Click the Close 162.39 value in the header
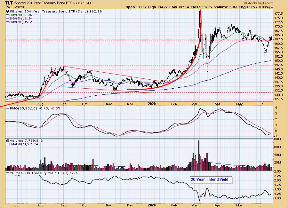288x208 pixels. pyautogui.click(x=201, y=7)
